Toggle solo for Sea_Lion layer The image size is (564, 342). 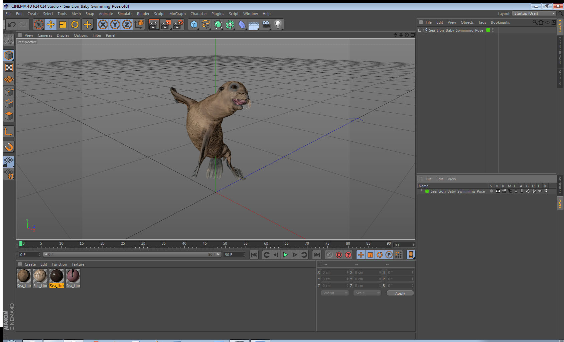click(491, 191)
